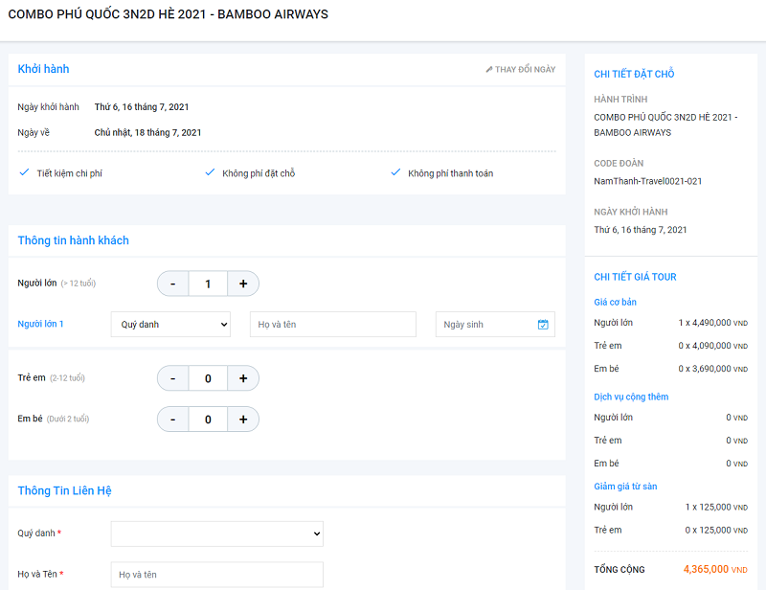
Task: Click the pencil icon beside Thay đổi ngày
Action: 489,70
